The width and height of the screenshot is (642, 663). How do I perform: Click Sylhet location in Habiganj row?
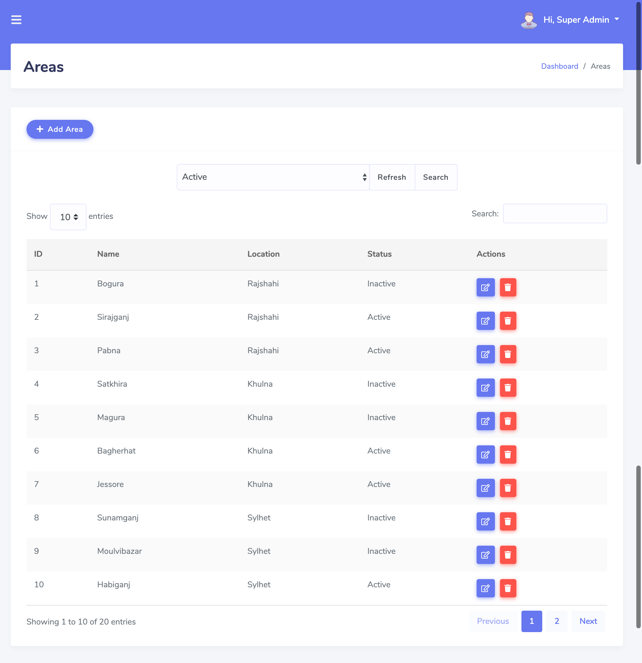click(x=259, y=584)
